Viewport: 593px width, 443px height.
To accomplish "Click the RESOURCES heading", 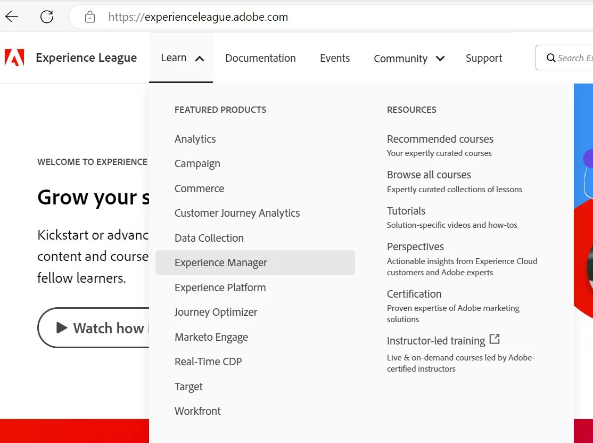I will click(411, 110).
